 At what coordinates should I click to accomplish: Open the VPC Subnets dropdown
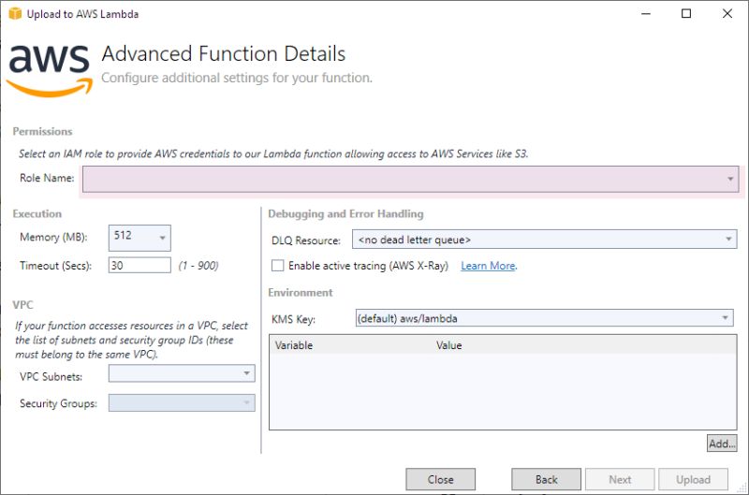[x=182, y=373]
